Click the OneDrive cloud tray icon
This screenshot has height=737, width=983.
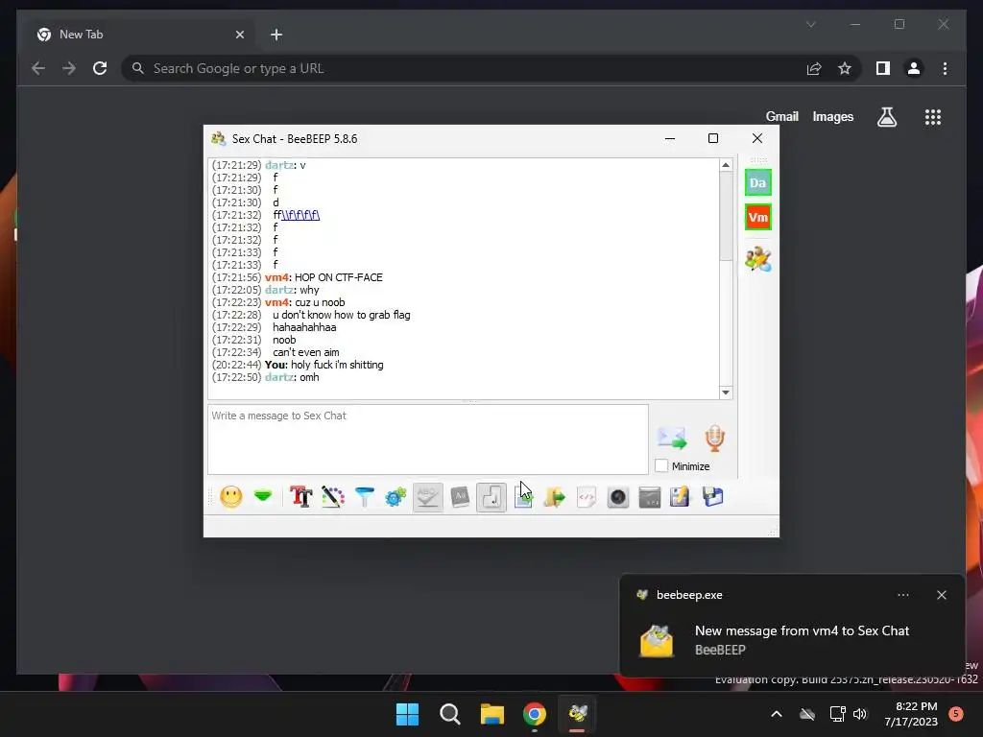pos(807,714)
